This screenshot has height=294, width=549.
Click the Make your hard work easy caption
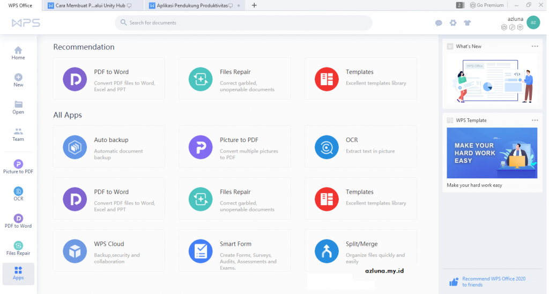474,185
